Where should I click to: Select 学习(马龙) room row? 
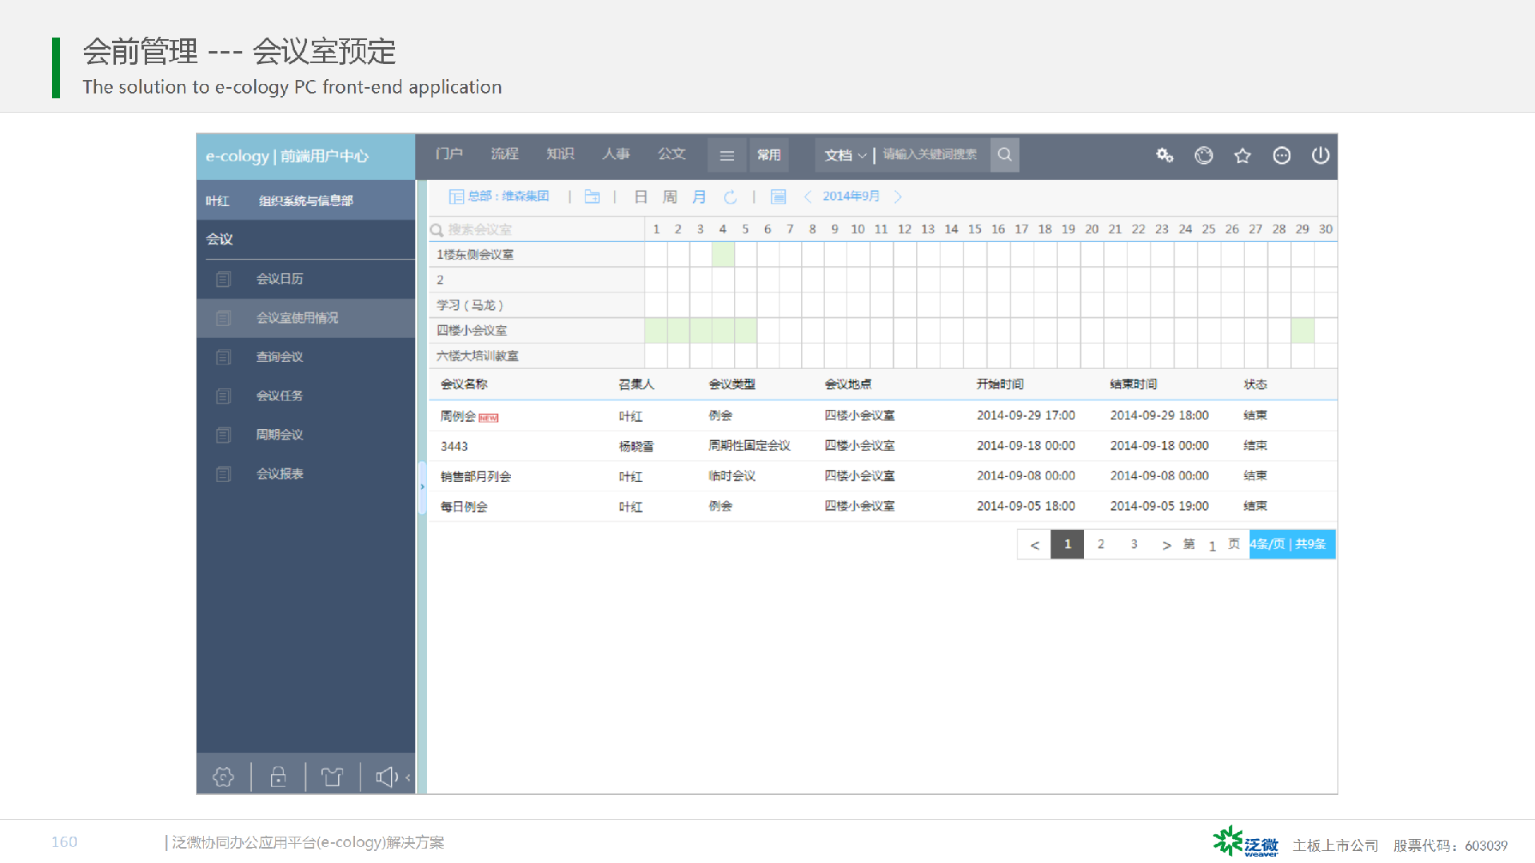pyautogui.click(x=537, y=305)
